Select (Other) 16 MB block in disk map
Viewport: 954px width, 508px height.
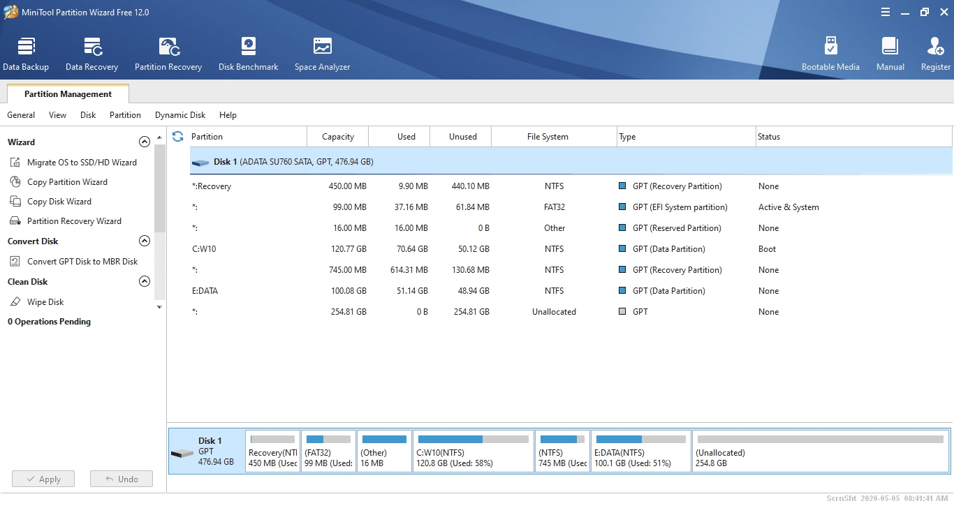384,451
